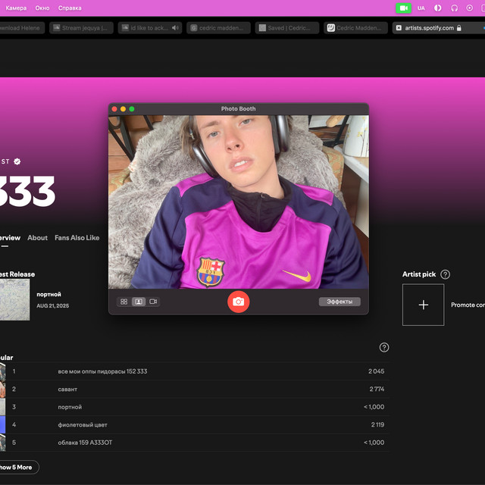Viewport: 485px width, 485px height.
Task: Select the four-photo grid mode
Action: click(124, 302)
